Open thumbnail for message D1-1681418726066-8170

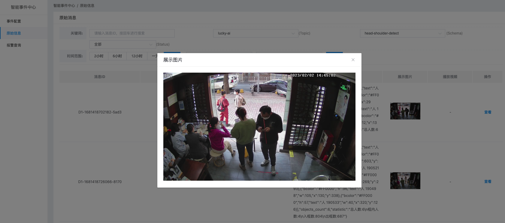pyautogui.click(x=405, y=181)
